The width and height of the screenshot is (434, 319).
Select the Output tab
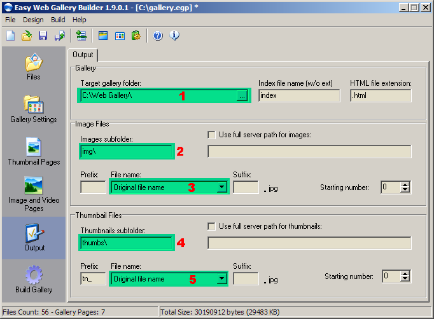pos(83,55)
